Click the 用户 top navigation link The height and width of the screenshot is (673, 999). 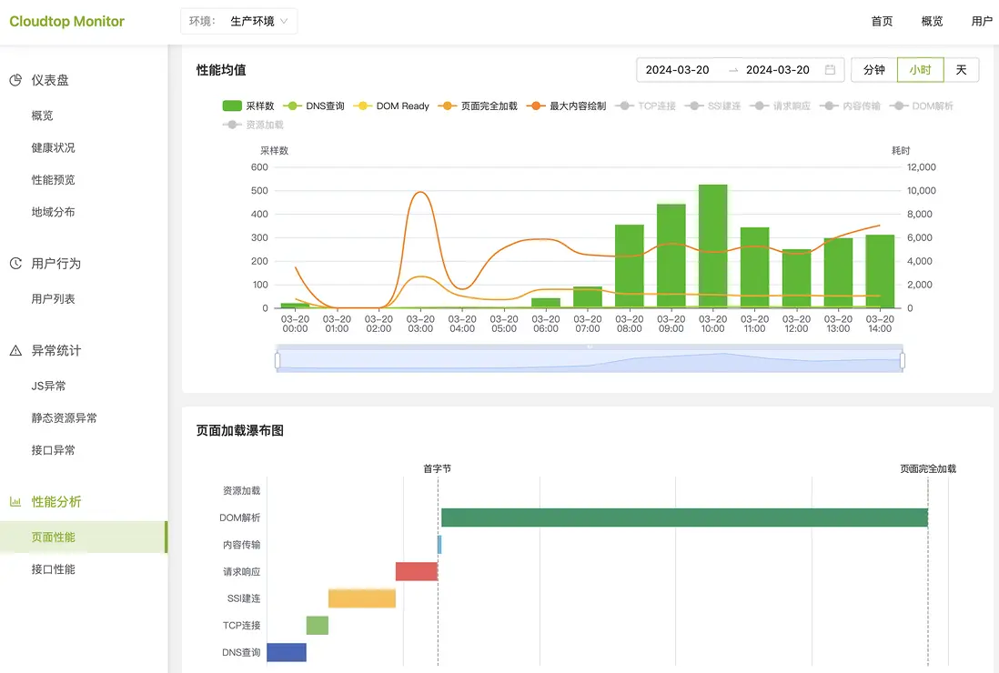pyautogui.click(x=981, y=21)
